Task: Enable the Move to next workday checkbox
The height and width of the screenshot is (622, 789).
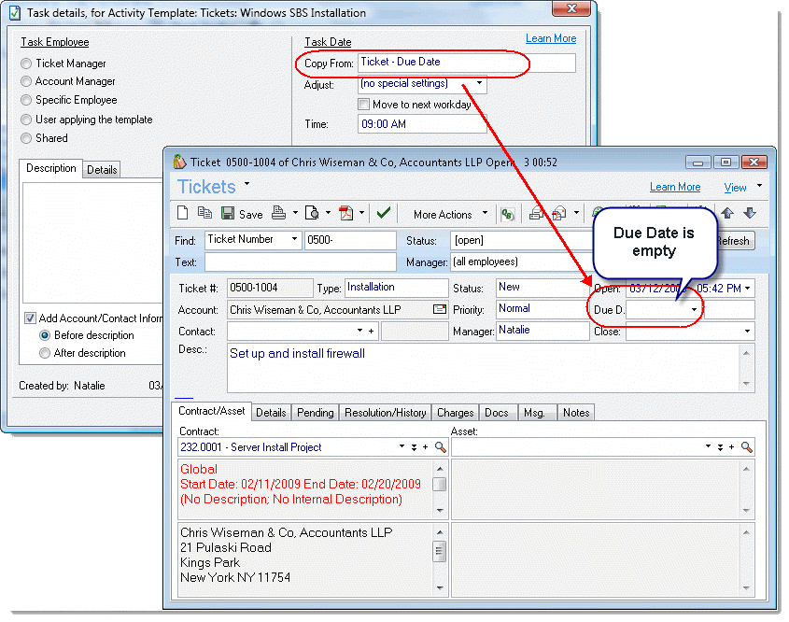Action: click(364, 105)
